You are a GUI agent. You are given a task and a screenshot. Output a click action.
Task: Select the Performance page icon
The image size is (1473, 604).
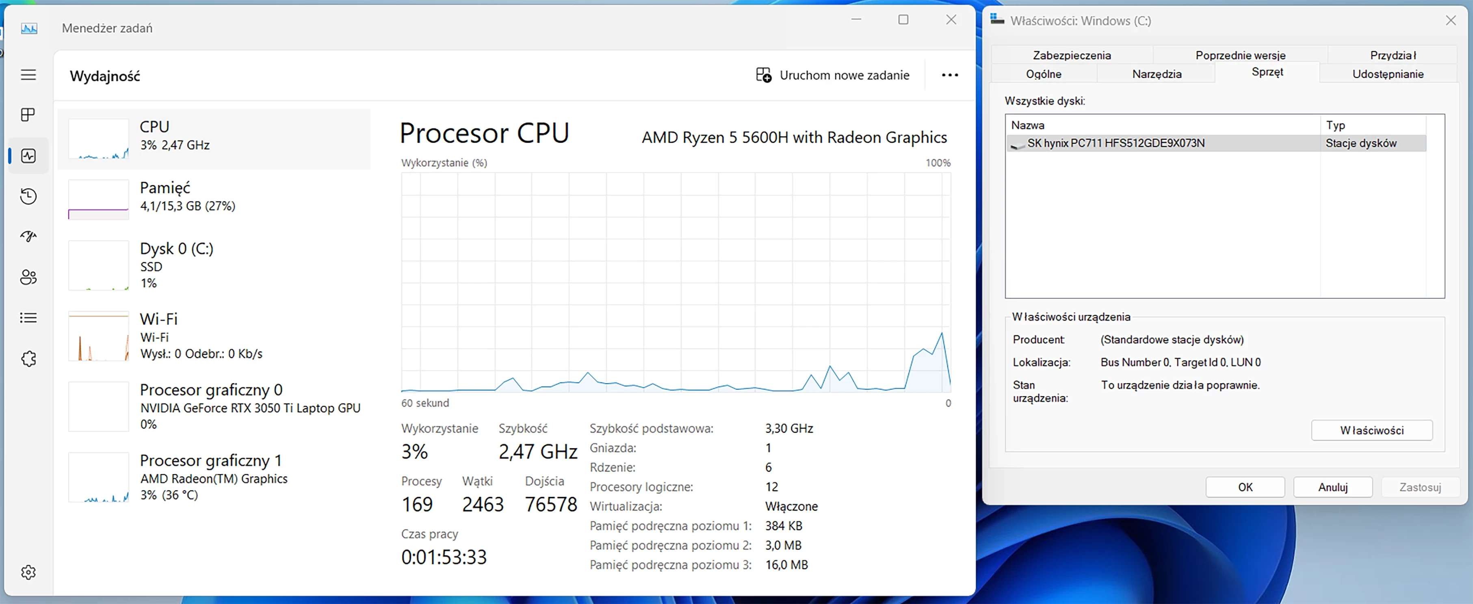pos(28,155)
